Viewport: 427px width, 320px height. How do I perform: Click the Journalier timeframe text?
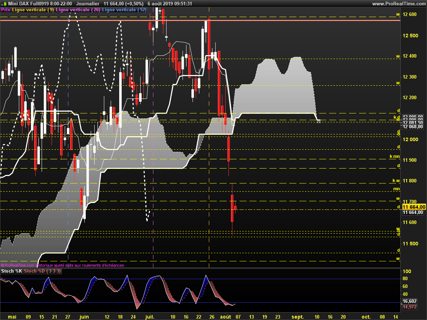pyautogui.click(x=88, y=4)
